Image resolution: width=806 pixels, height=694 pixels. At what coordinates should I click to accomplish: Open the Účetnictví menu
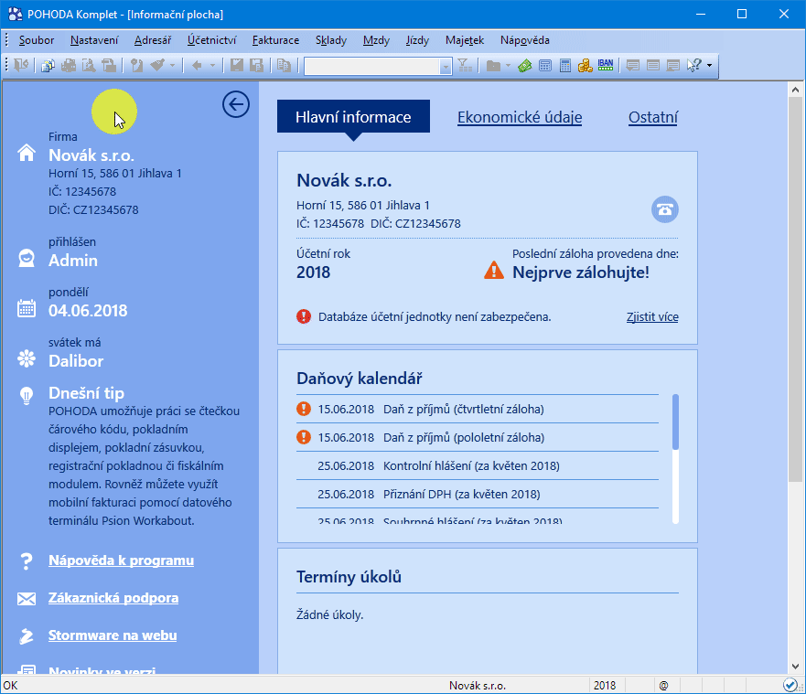click(211, 40)
